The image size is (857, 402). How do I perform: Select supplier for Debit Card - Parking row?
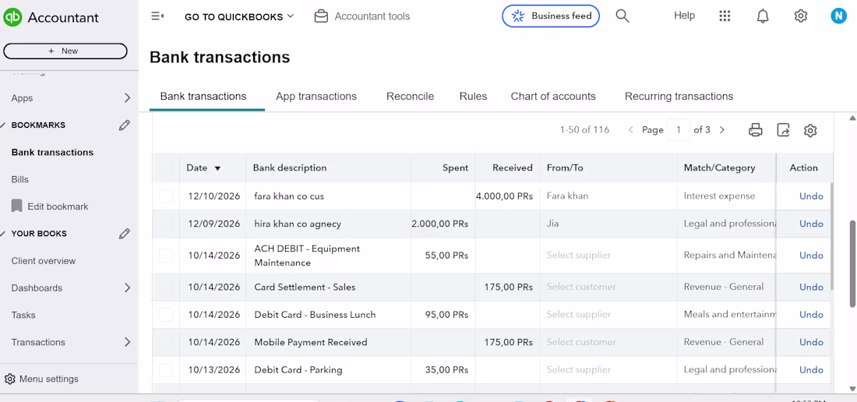coord(608,370)
